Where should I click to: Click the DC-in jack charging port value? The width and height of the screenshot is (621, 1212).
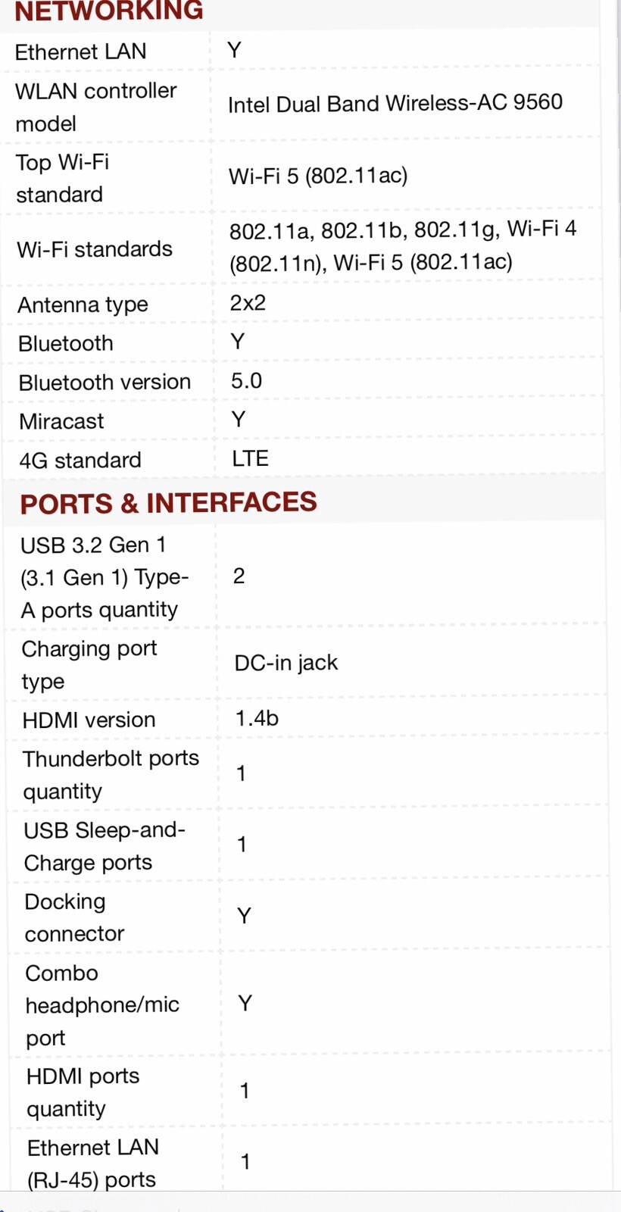pos(286,663)
